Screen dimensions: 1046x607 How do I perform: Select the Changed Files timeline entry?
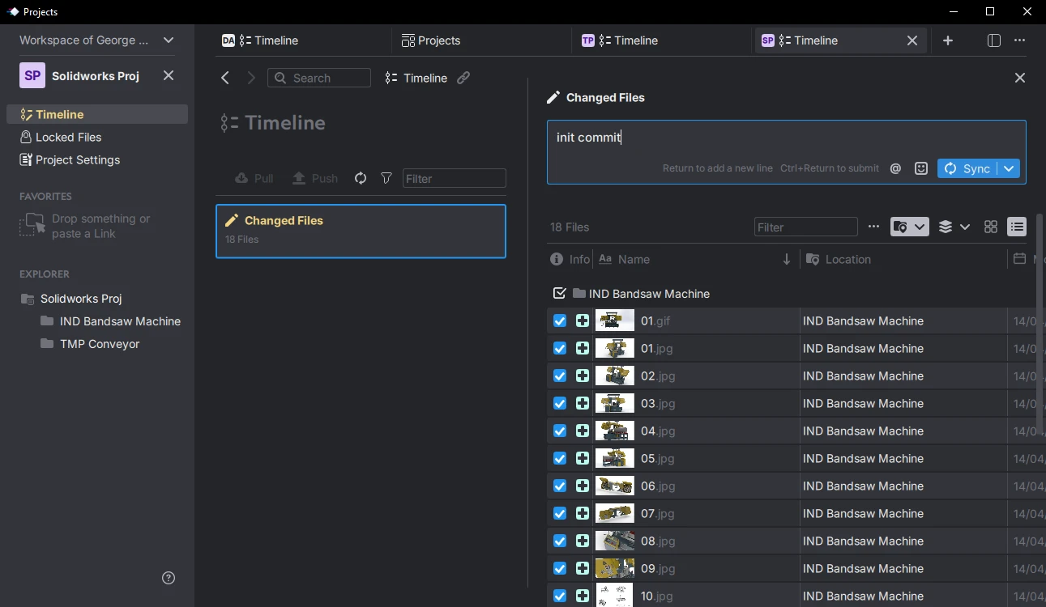361,231
